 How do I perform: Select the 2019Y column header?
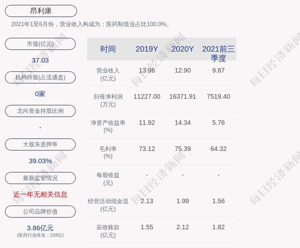pyautogui.click(x=147, y=49)
